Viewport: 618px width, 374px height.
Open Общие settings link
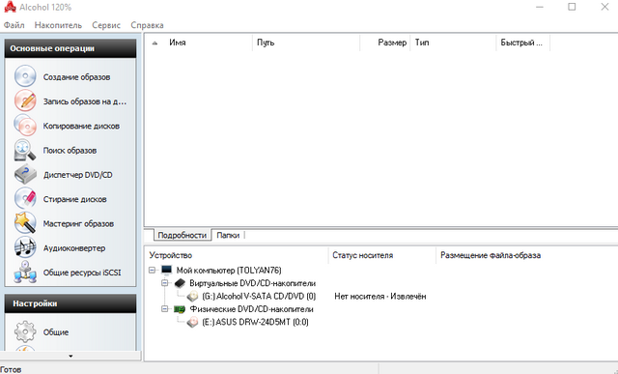click(x=56, y=332)
